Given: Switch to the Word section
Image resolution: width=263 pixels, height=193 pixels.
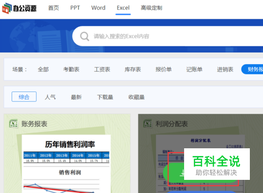Looking at the screenshot, I should pos(98,8).
